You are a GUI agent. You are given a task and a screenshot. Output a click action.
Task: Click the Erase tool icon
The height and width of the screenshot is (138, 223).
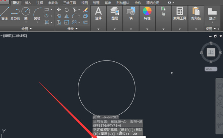click(85, 9)
